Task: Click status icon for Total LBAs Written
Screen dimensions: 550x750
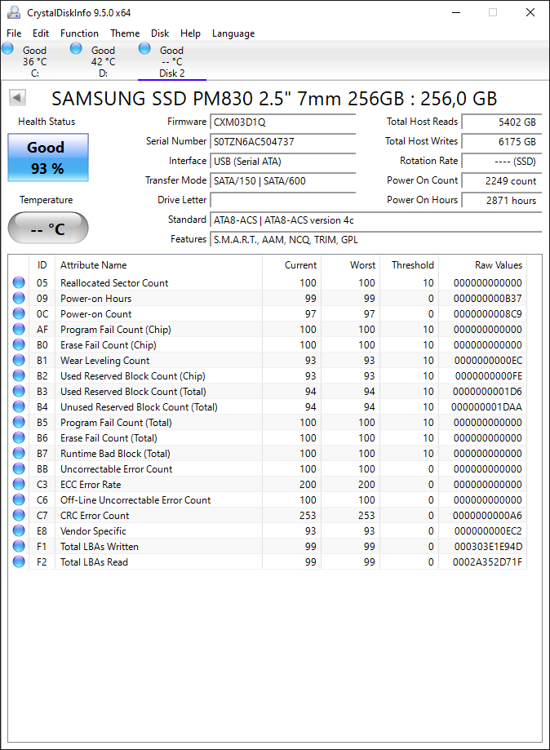Action: pos(19,546)
